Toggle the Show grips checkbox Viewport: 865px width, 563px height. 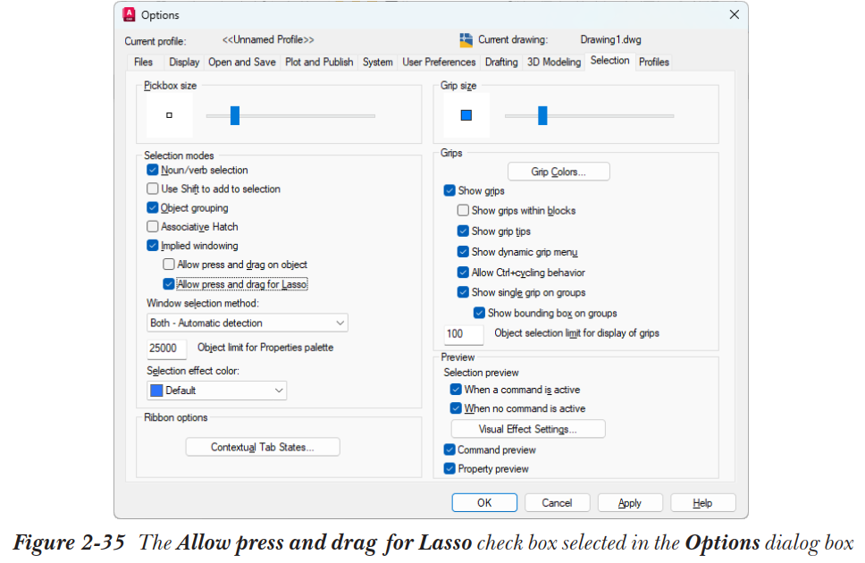[x=449, y=190]
